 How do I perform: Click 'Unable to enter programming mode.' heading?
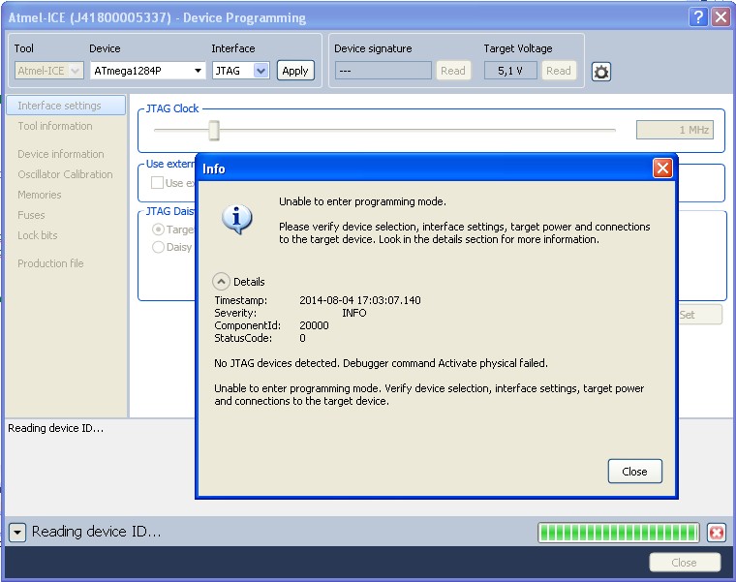click(x=362, y=201)
